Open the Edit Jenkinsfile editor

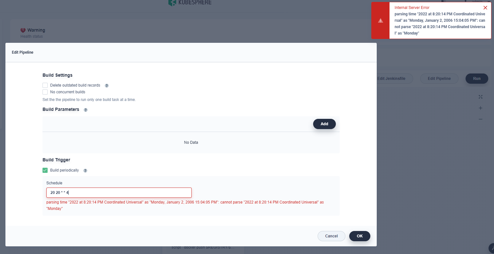point(391,78)
